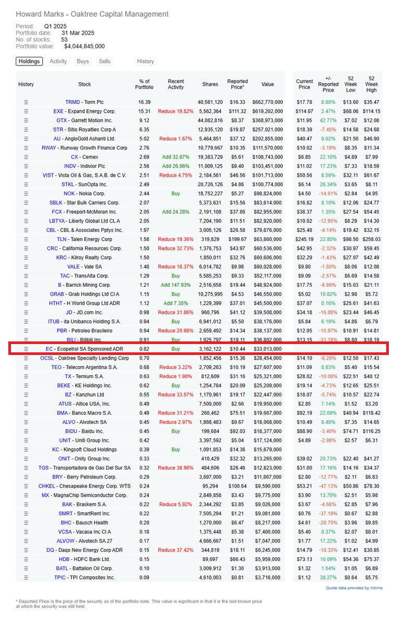Sort by Reported Price column header
The height and width of the screenshot is (620, 393).
(238, 84)
